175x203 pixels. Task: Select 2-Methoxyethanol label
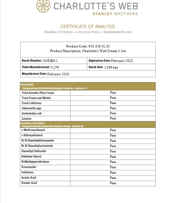point(33,130)
